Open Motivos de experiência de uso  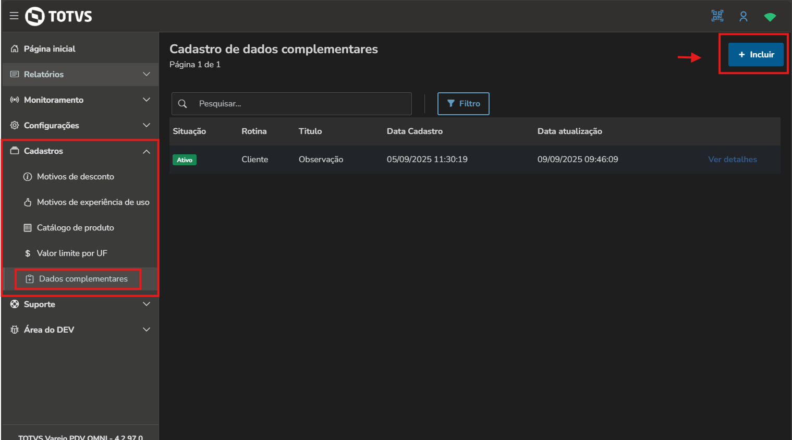93,202
